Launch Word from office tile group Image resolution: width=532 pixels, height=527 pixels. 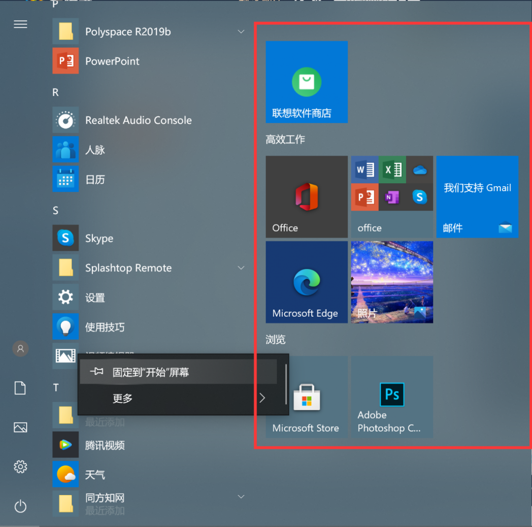[x=365, y=169]
